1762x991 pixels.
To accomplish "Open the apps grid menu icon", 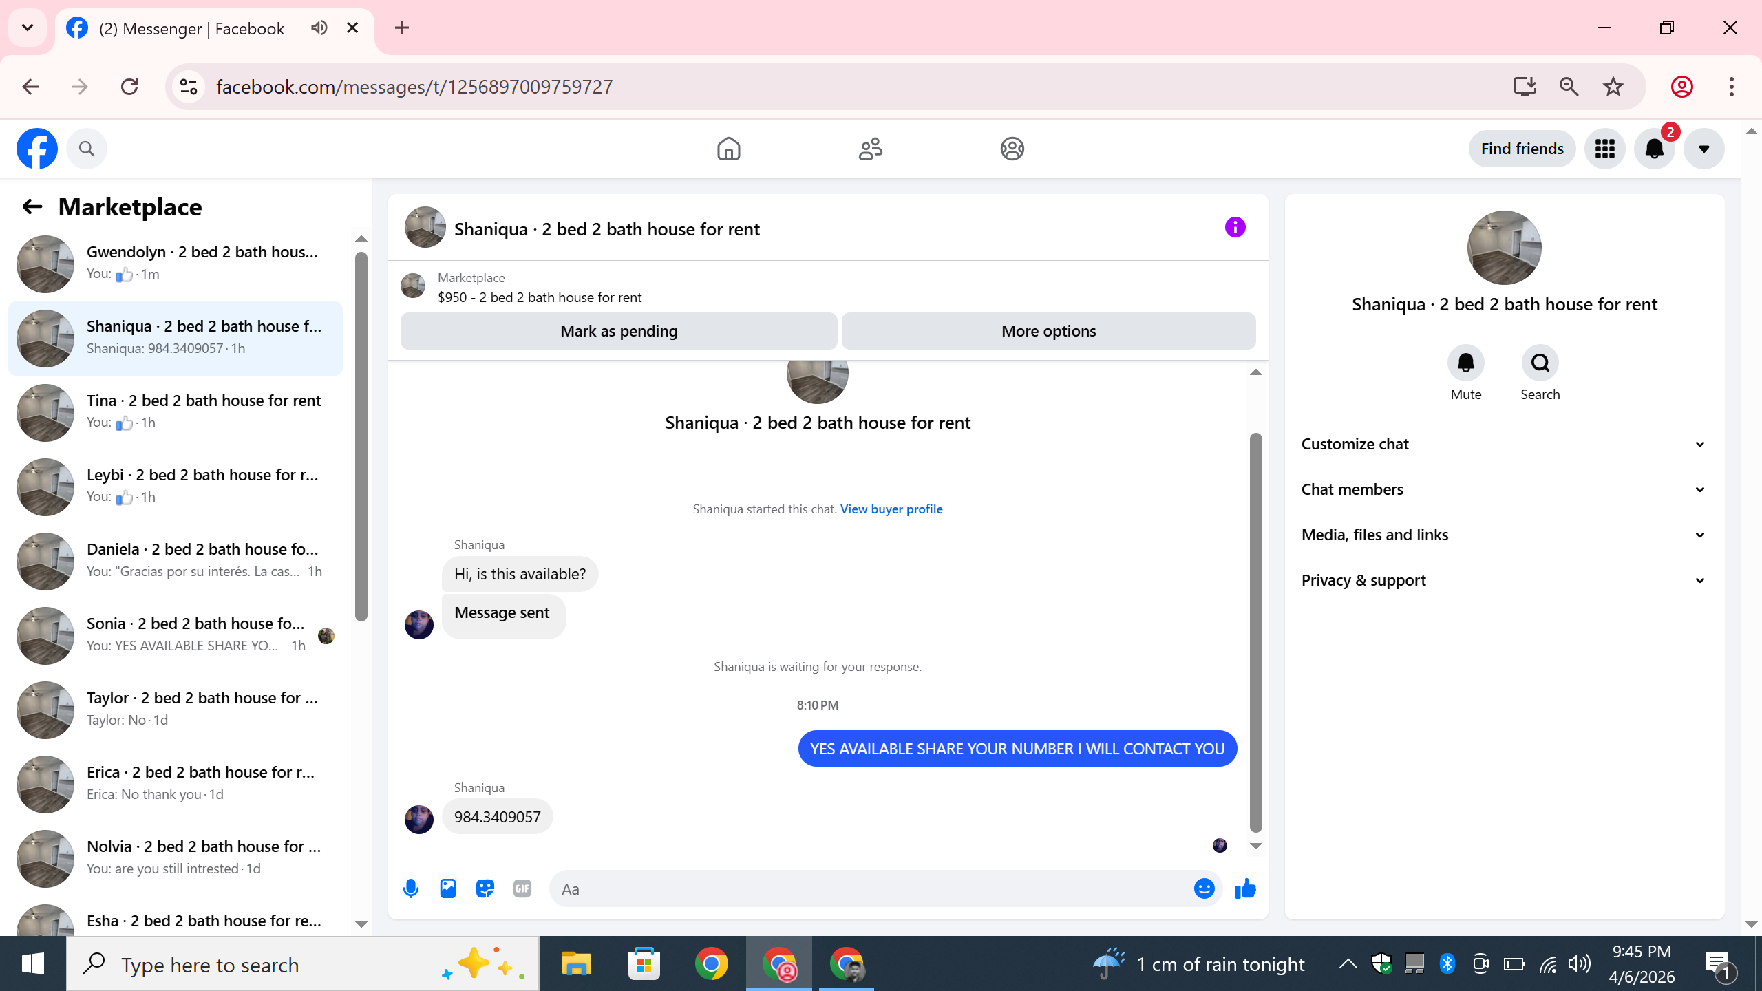I will 1605,149.
